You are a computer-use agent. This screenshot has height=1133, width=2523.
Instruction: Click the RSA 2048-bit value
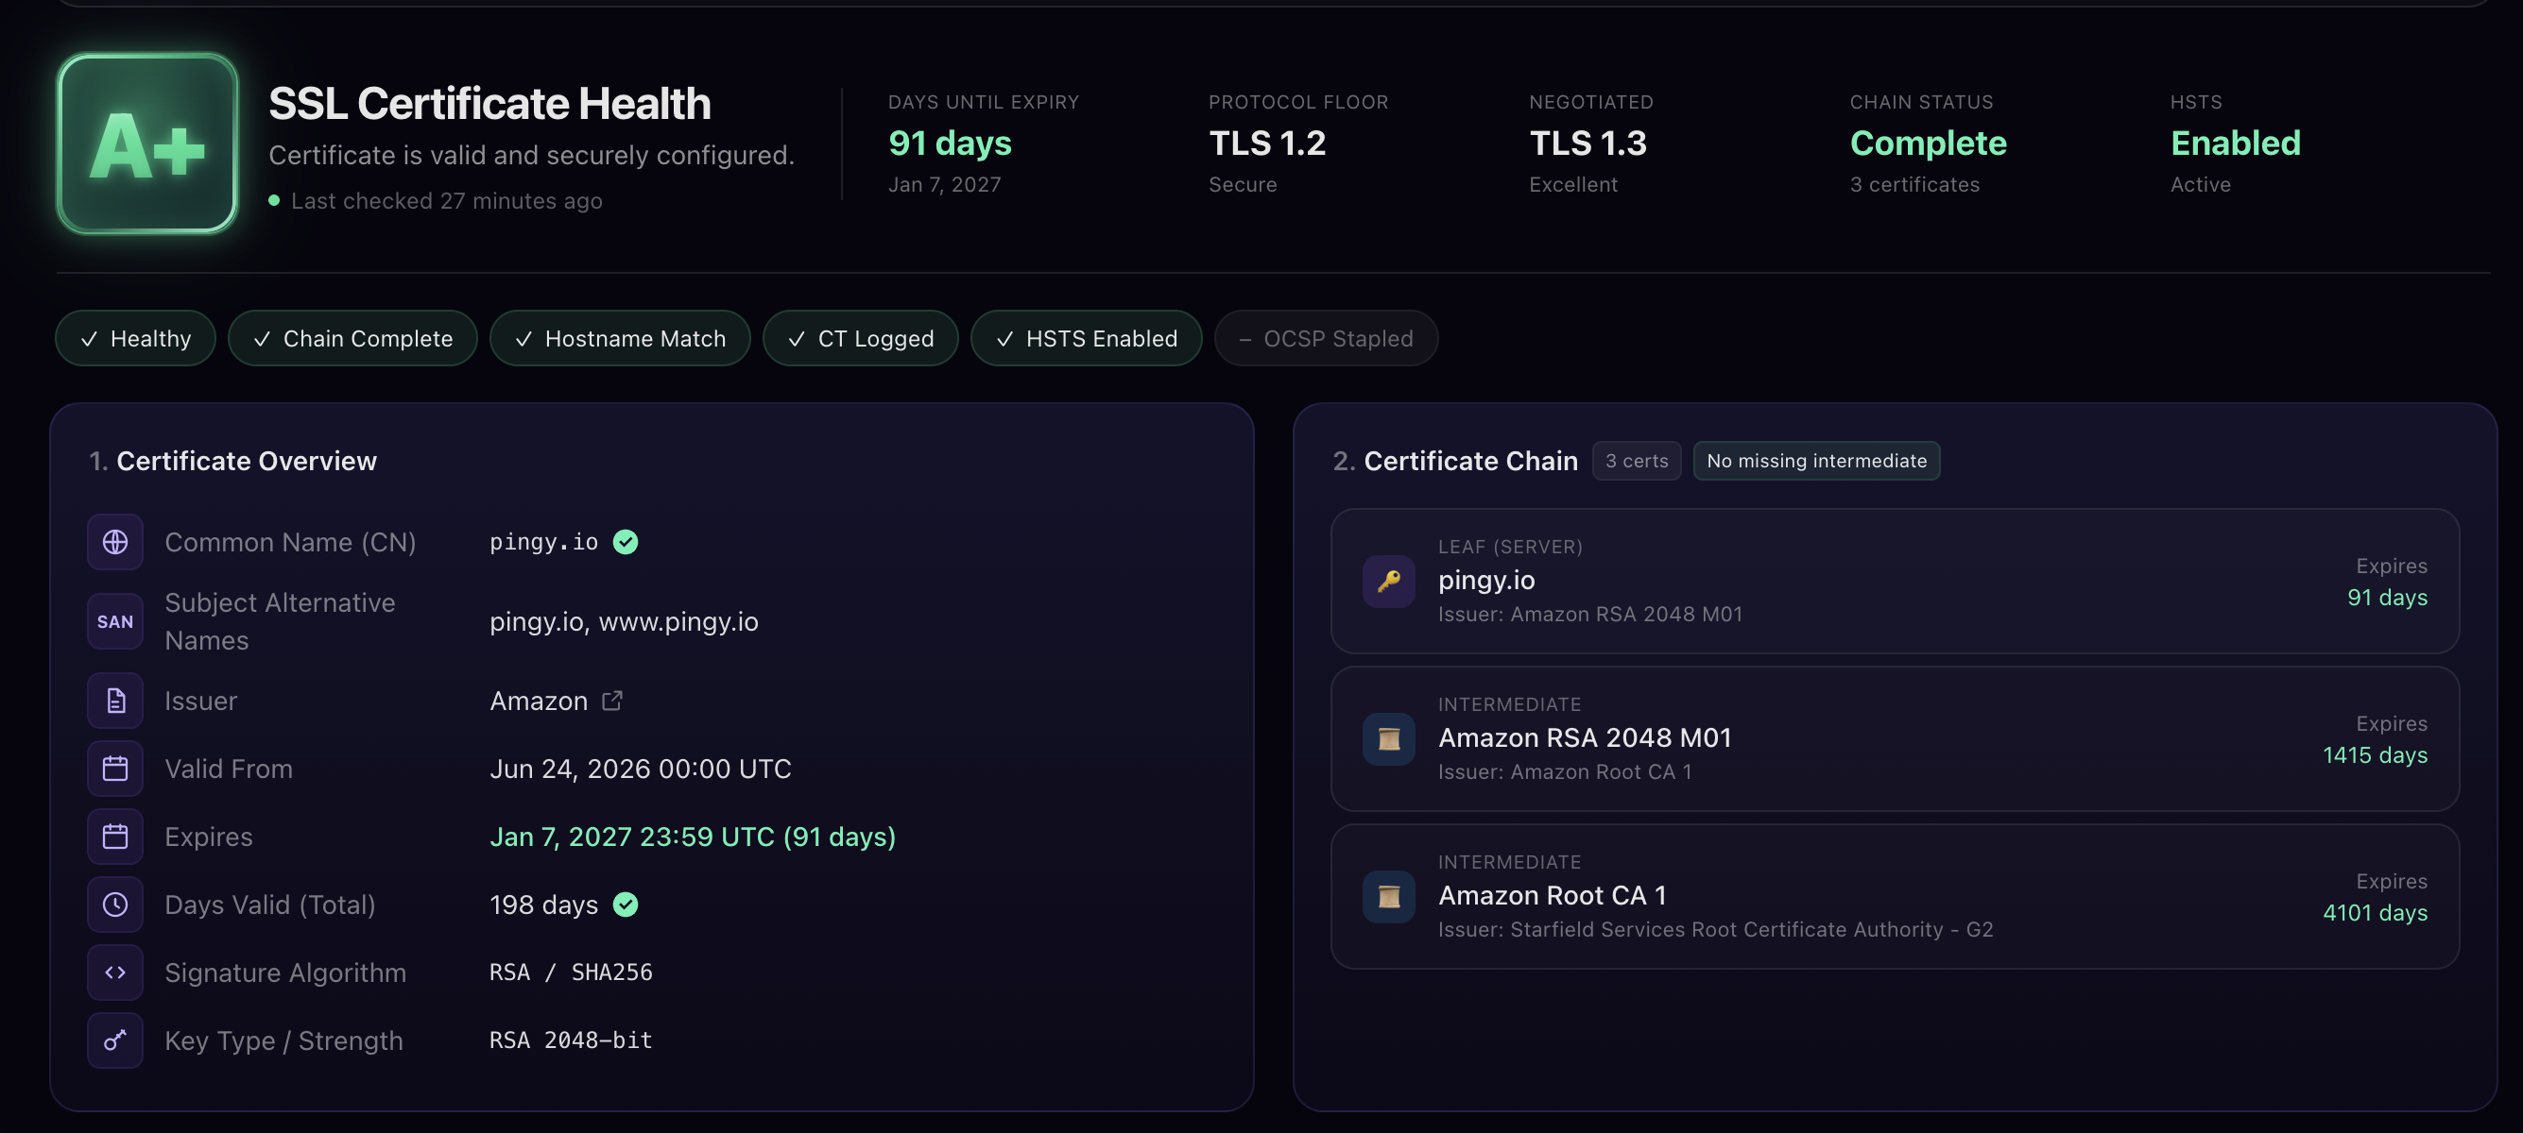click(x=571, y=1040)
